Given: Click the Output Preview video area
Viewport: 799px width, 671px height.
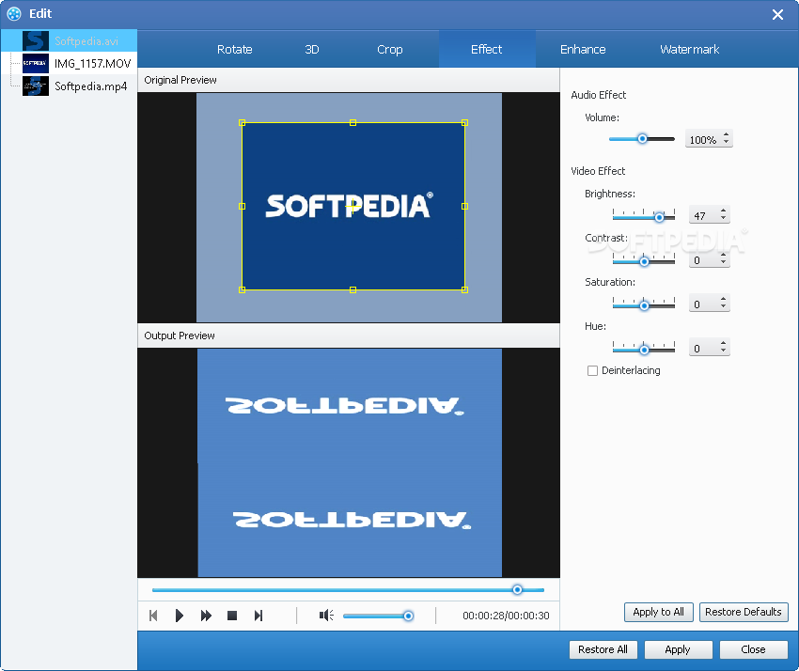Looking at the screenshot, I should pos(350,462).
